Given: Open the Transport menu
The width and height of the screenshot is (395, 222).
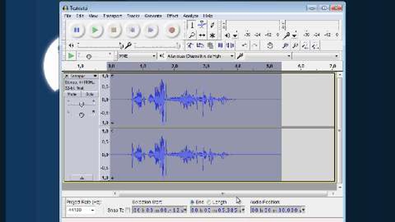Looking at the screenshot, I should (x=113, y=16).
